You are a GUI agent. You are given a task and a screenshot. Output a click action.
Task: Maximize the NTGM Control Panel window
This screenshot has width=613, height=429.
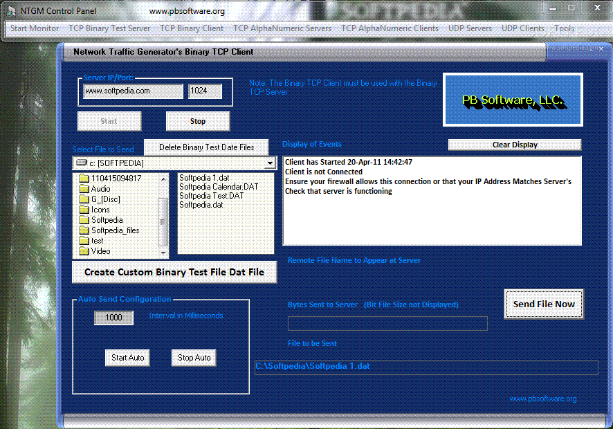point(571,8)
